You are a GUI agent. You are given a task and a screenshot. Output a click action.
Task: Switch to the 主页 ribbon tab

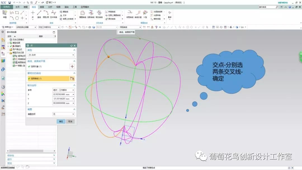pos(17,7)
